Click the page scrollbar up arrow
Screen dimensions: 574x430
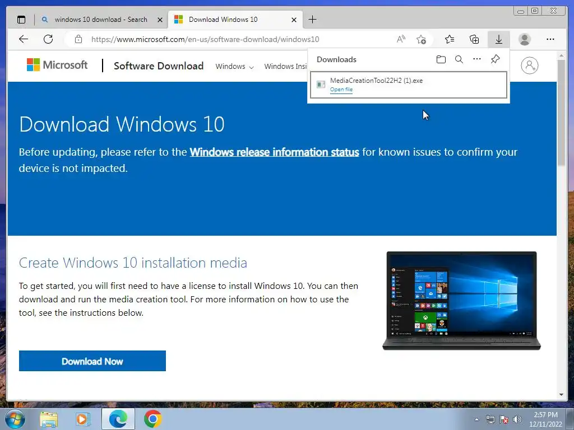(x=561, y=56)
